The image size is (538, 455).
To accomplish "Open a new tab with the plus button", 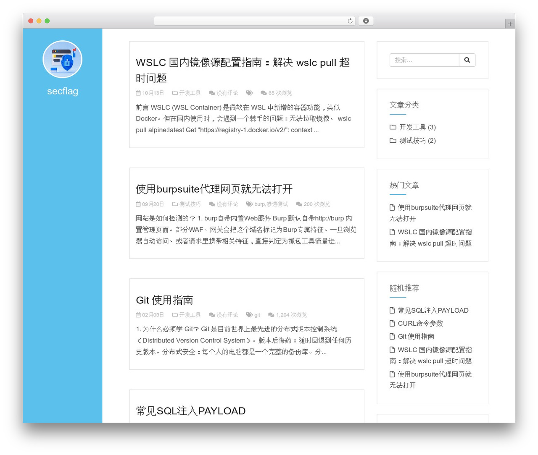I will 510,24.
